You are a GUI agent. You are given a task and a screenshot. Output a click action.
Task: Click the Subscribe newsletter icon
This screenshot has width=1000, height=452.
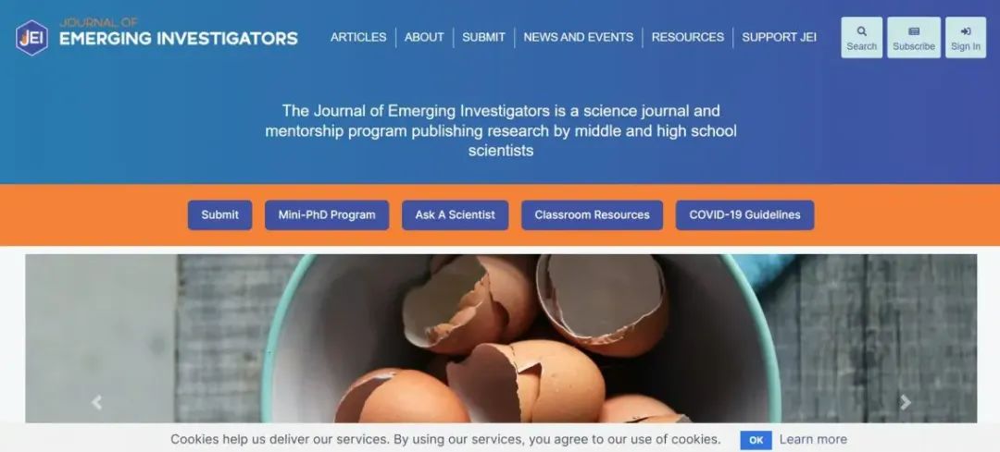click(913, 31)
